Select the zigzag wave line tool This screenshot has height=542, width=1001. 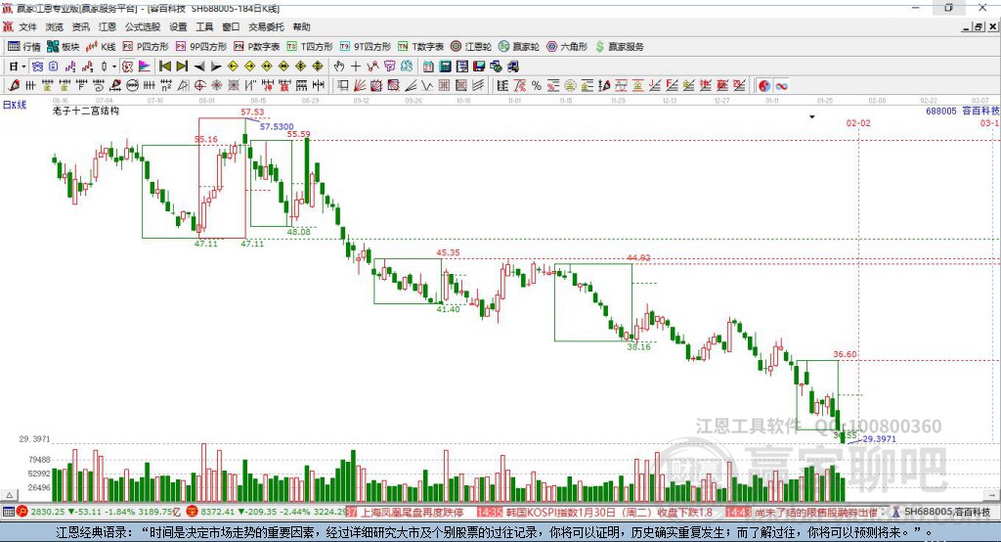[426, 85]
